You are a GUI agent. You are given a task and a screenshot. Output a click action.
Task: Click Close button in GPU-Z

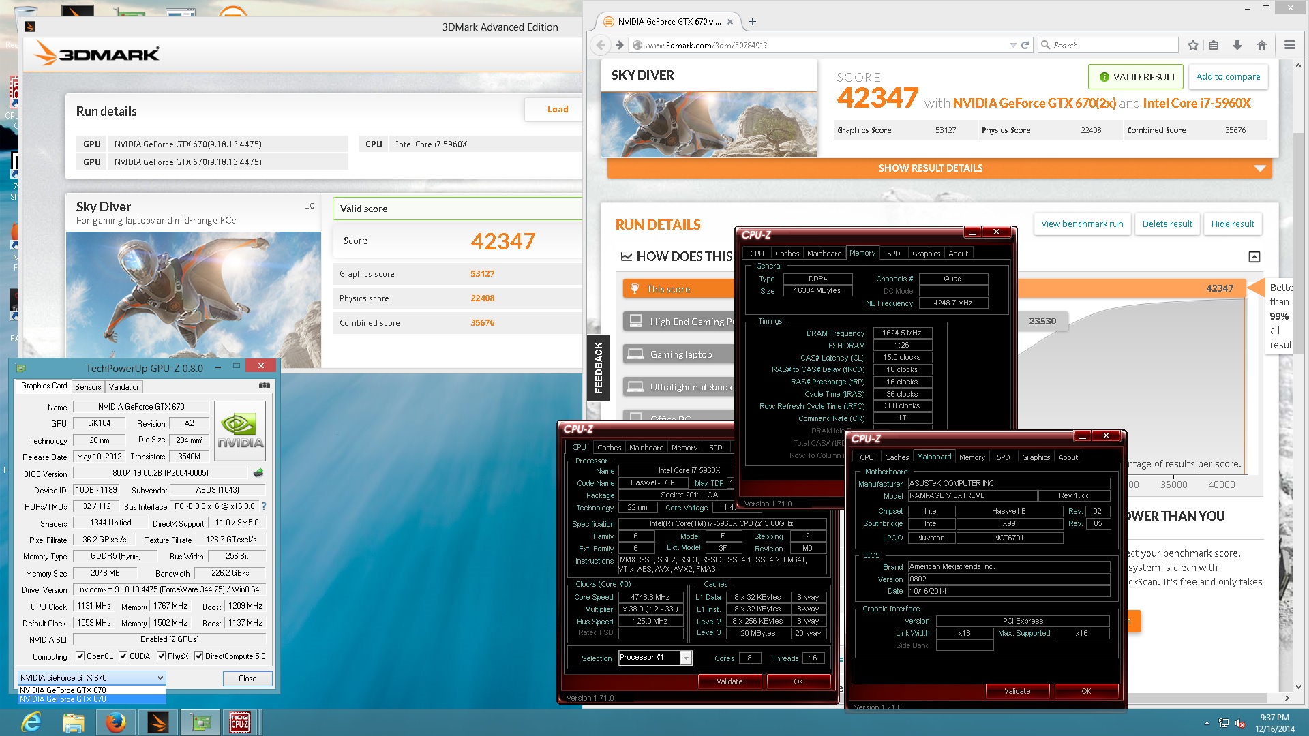click(x=247, y=679)
